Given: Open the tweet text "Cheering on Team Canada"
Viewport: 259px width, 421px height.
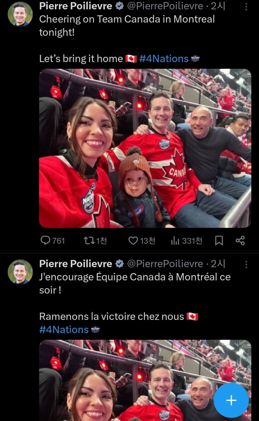Looking at the screenshot, I should 127,19.
